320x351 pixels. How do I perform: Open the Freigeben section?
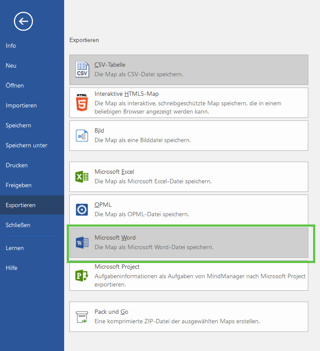tap(19, 185)
